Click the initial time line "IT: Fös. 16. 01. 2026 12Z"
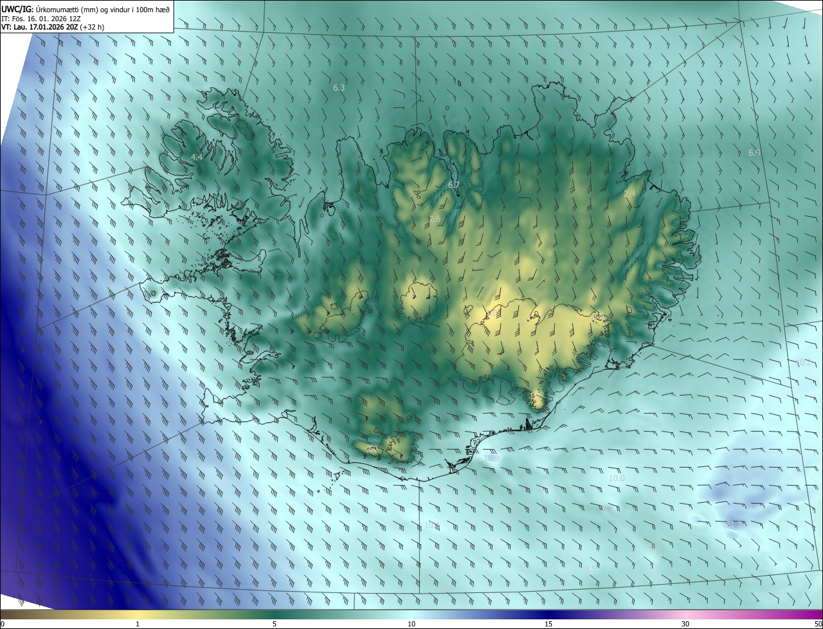 pyautogui.click(x=41, y=19)
